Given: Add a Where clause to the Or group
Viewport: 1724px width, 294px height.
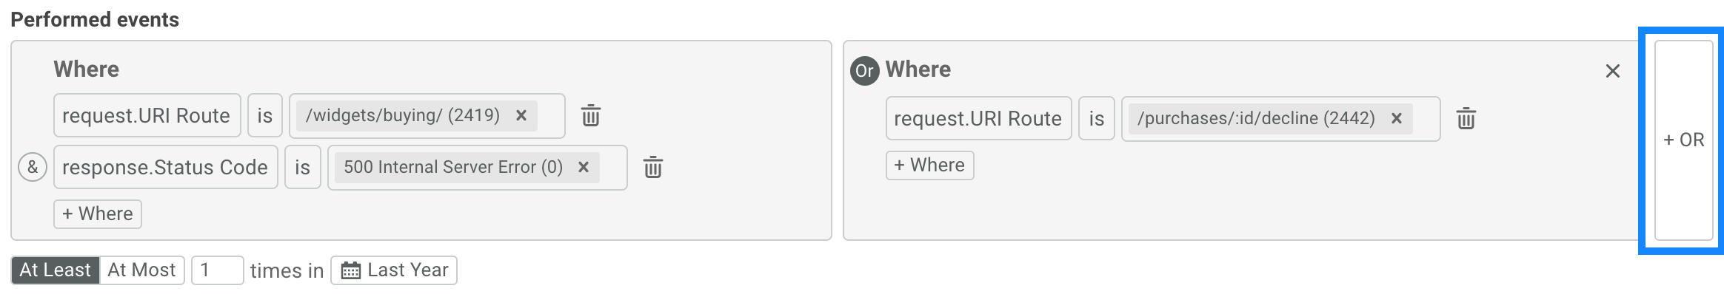Looking at the screenshot, I should click(x=929, y=165).
